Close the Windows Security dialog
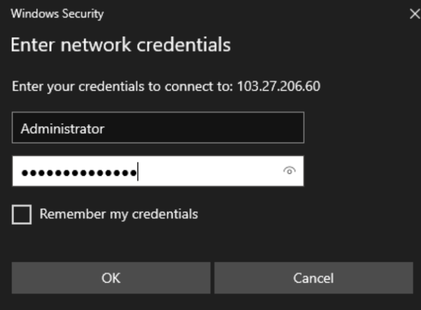This screenshot has height=310, width=421. [415, 13]
